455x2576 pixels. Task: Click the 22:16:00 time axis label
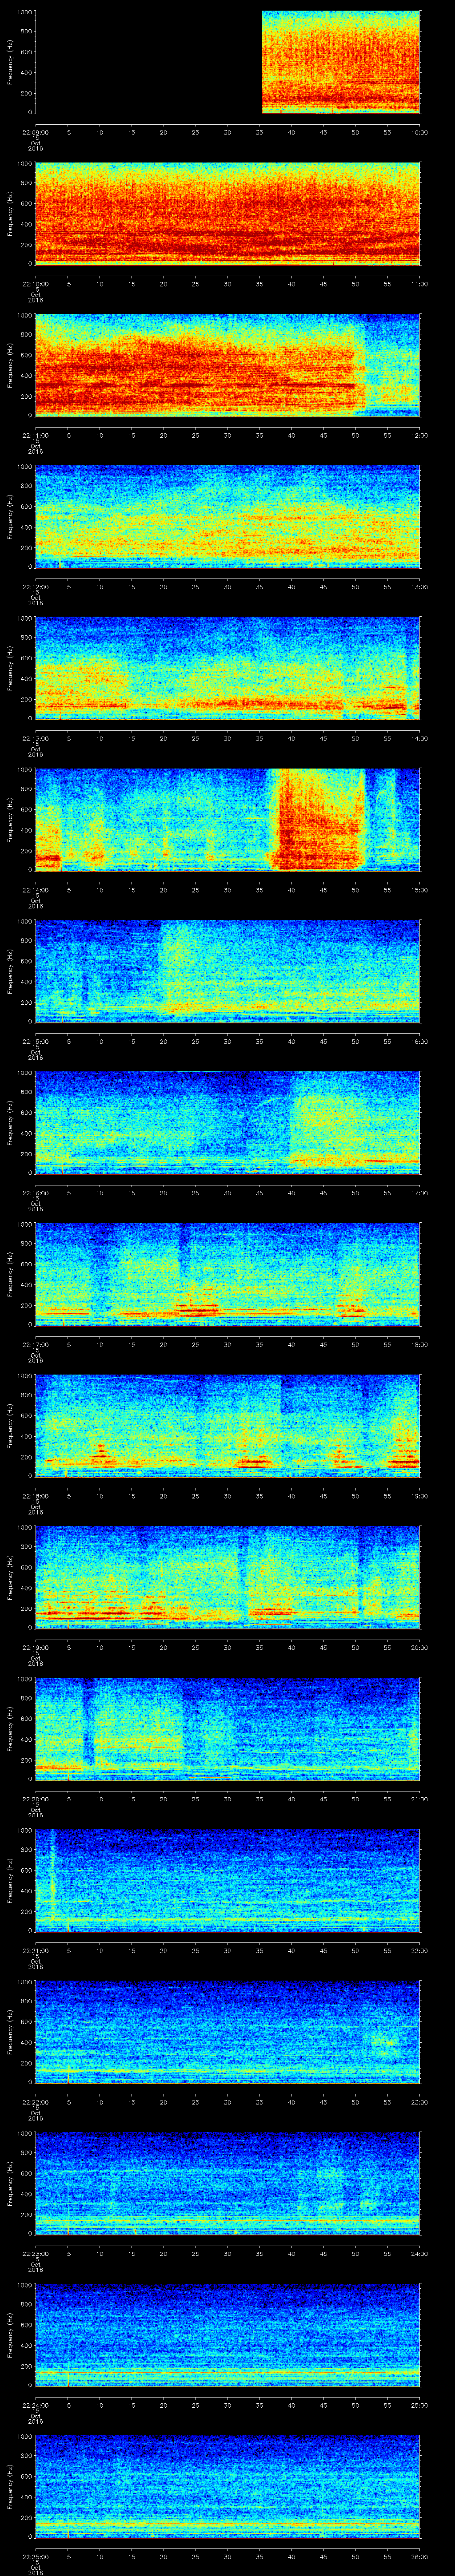pos(35,1192)
